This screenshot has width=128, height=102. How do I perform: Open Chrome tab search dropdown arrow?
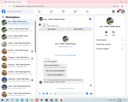(2, 2)
